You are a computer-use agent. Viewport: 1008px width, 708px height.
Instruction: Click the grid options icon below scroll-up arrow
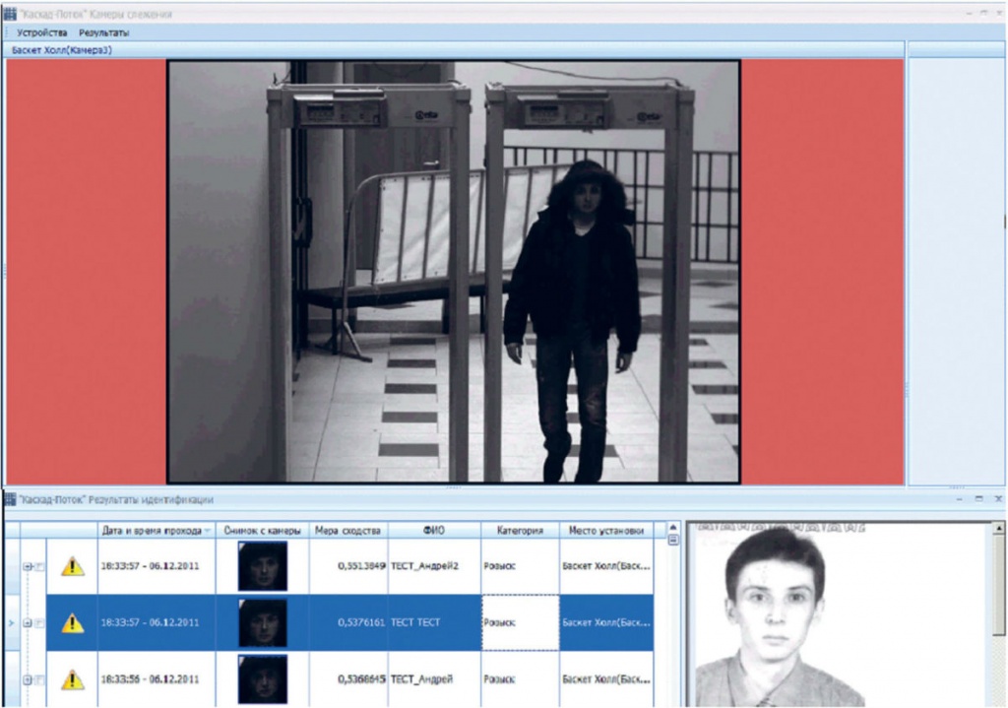pos(673,541)
